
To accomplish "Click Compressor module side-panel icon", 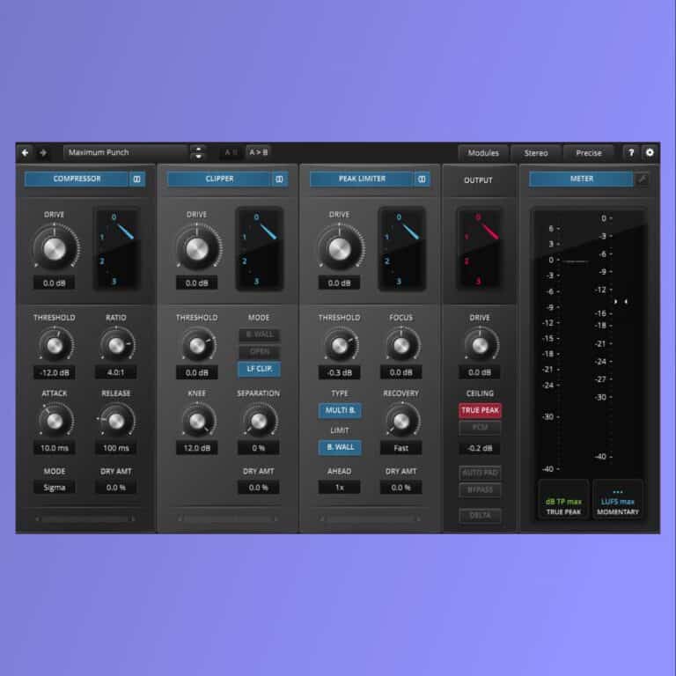I will coord(136,180).
